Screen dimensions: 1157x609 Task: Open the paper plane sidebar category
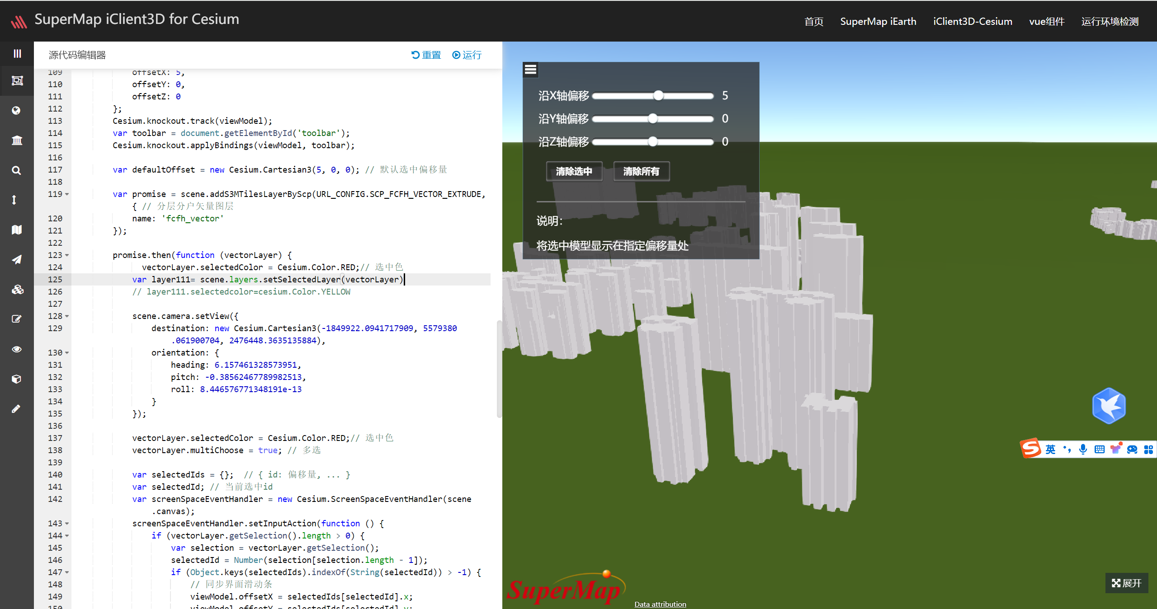(x=17, y=259)
